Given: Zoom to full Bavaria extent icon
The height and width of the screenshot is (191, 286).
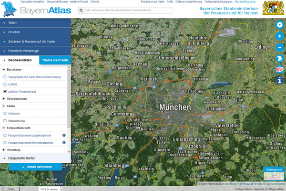Looking at the screenshot, I should (x=279, y=58).
